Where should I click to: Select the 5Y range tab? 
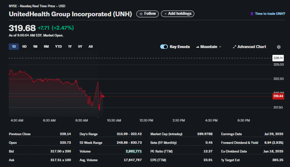click(x=80, y=47)
